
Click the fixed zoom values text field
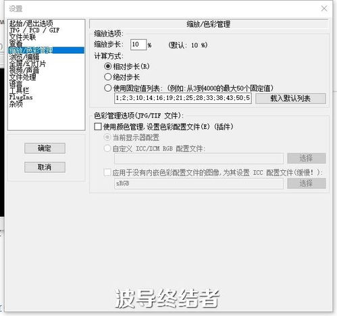coord(183,98)
